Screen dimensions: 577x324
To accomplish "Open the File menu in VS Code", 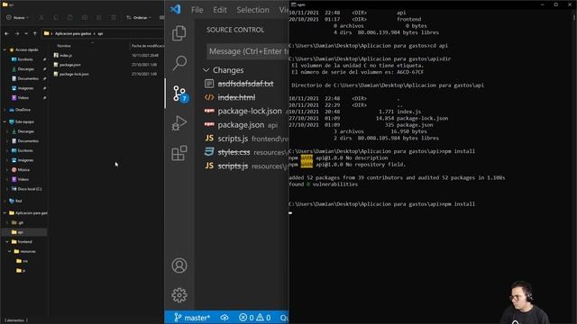I will tap(197, 10).
